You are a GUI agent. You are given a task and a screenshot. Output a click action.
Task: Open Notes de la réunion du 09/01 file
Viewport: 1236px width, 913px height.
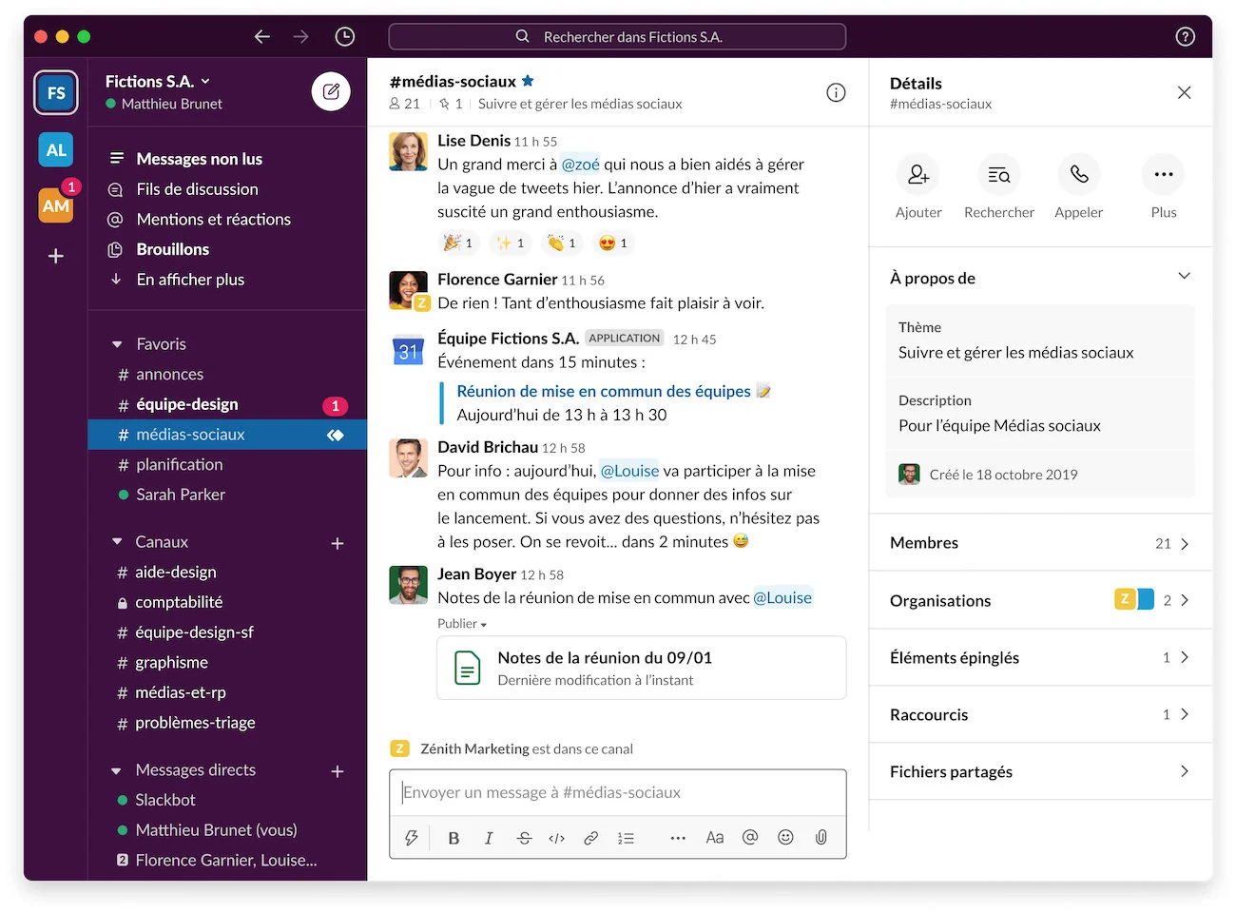point(642,668)
